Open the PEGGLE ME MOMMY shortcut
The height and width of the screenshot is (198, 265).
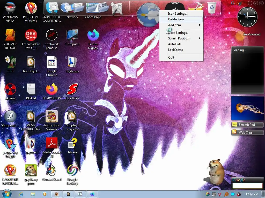coord(31,12)
